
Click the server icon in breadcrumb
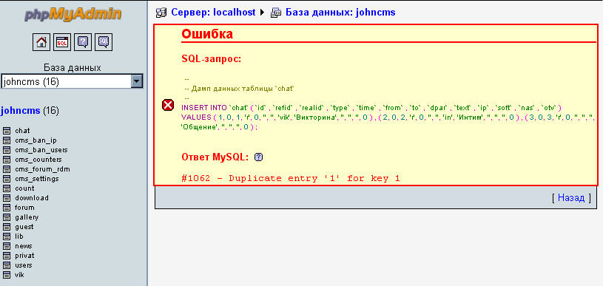pyautogui.click(x=161, y=13)
